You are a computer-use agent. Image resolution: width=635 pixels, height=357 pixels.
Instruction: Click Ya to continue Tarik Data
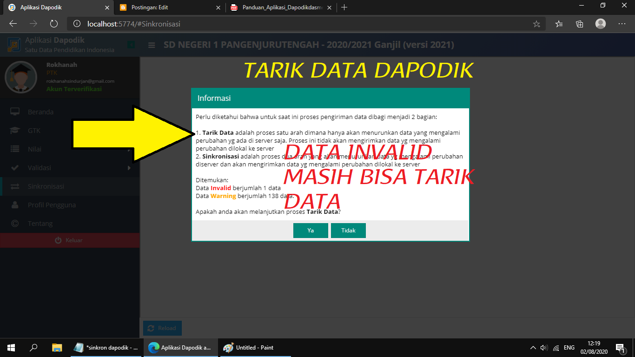pyautogui.click(x=311, y=230)
